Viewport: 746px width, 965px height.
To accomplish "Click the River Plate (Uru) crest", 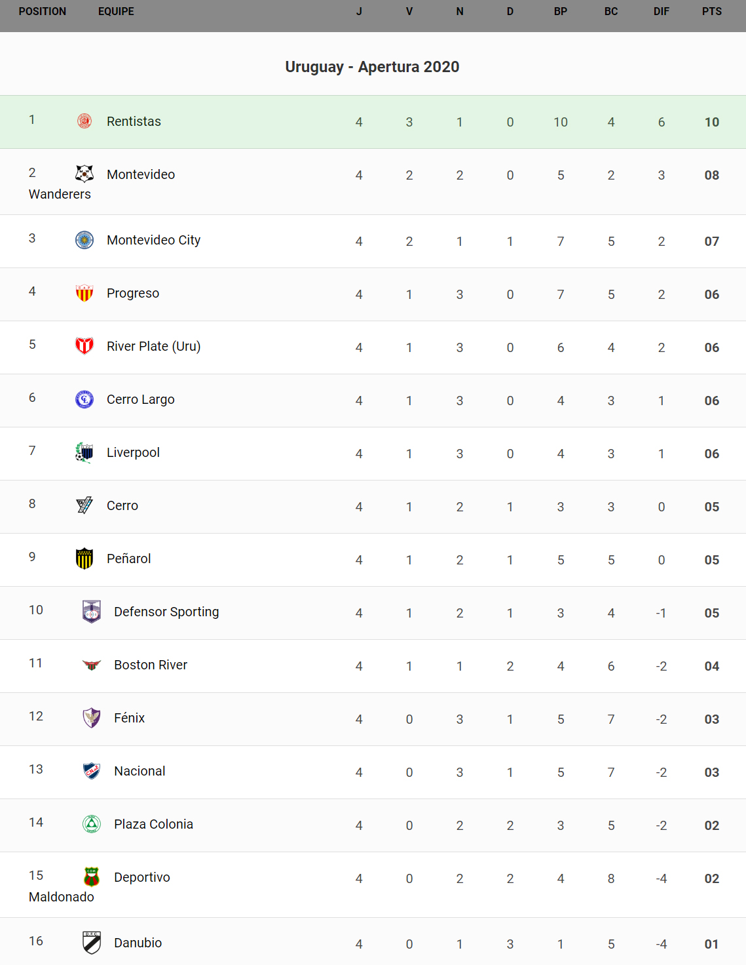I will pos(84,345).
